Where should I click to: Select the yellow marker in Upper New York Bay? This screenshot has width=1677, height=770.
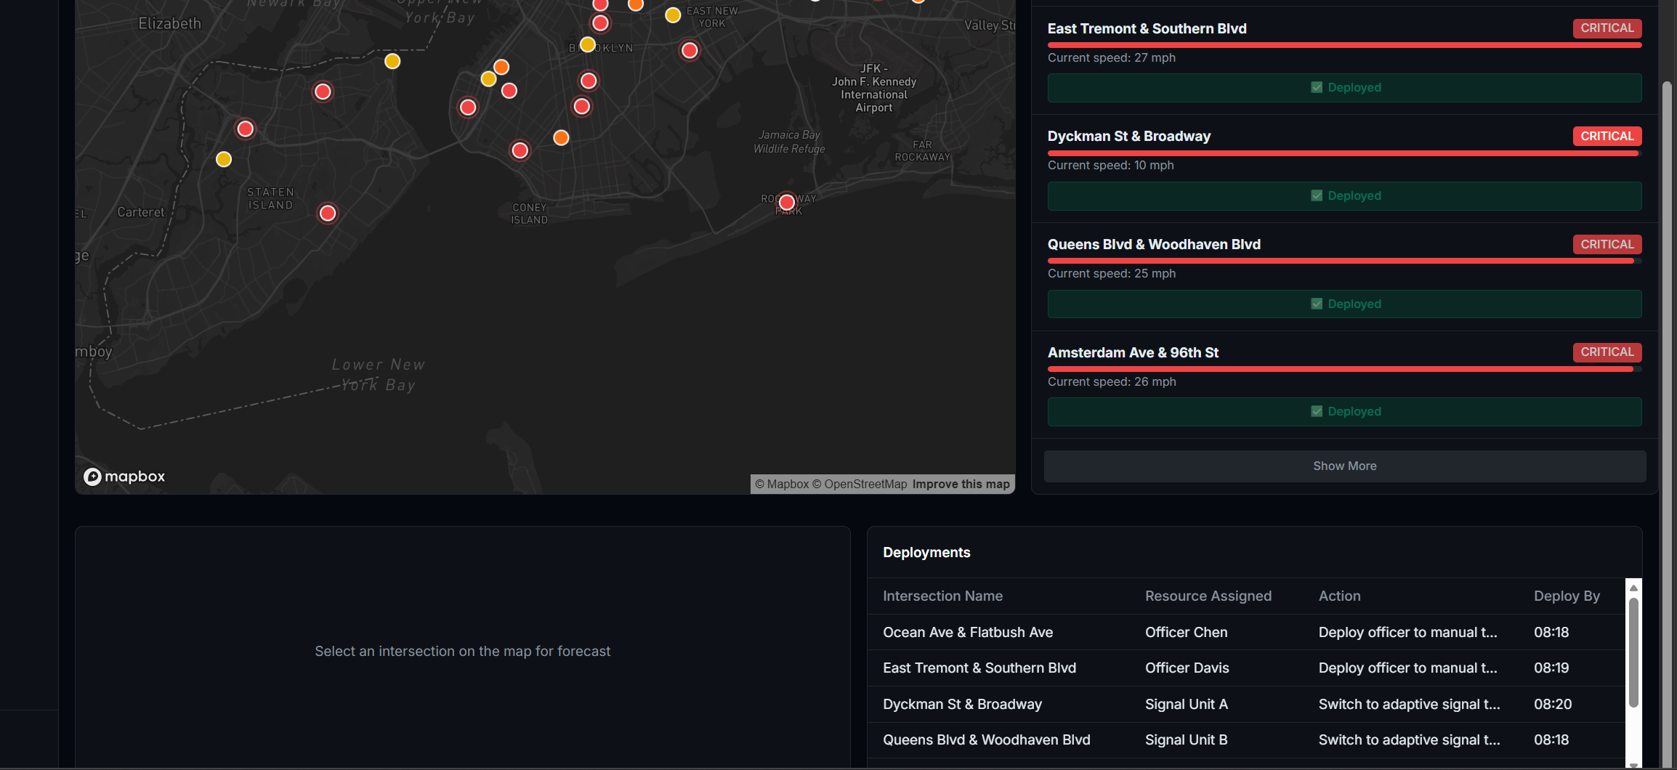point(392,61)
